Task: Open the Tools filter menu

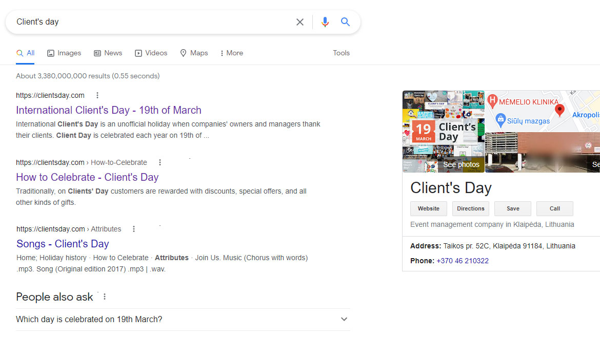Action: tap(341, 53)
